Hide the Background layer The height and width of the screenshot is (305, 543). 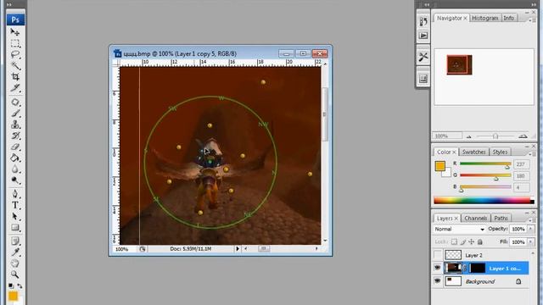coord(438,281)
